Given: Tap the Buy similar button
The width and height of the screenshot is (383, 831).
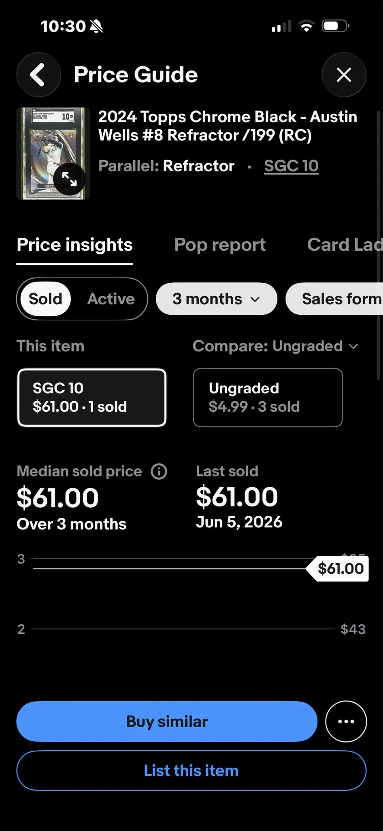Looking at the screenshot, I should [167, 721].
